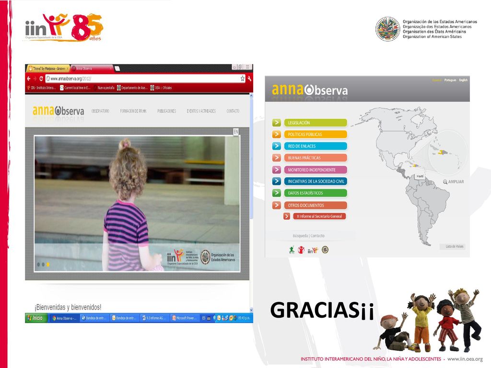The width and height of the screenshot is (491, 368).
Task: Open the PUBLICACIONES menu item
Action: pyautogui.click(x=166, y=111)
